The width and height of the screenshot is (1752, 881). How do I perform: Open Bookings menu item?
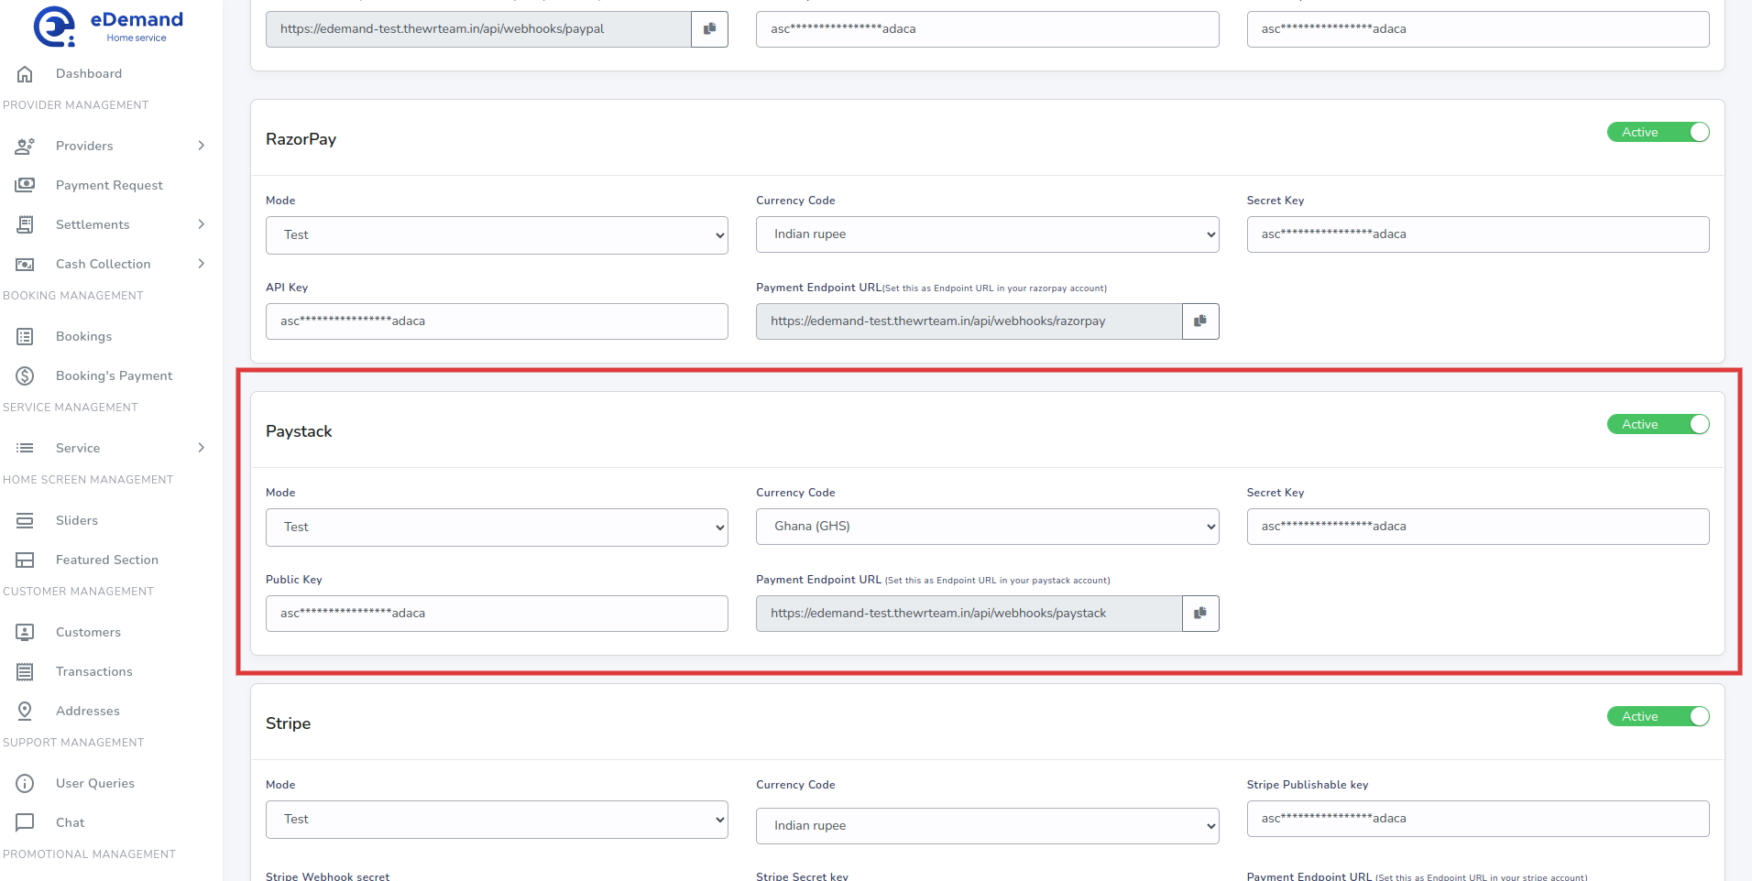click(83, 336)
